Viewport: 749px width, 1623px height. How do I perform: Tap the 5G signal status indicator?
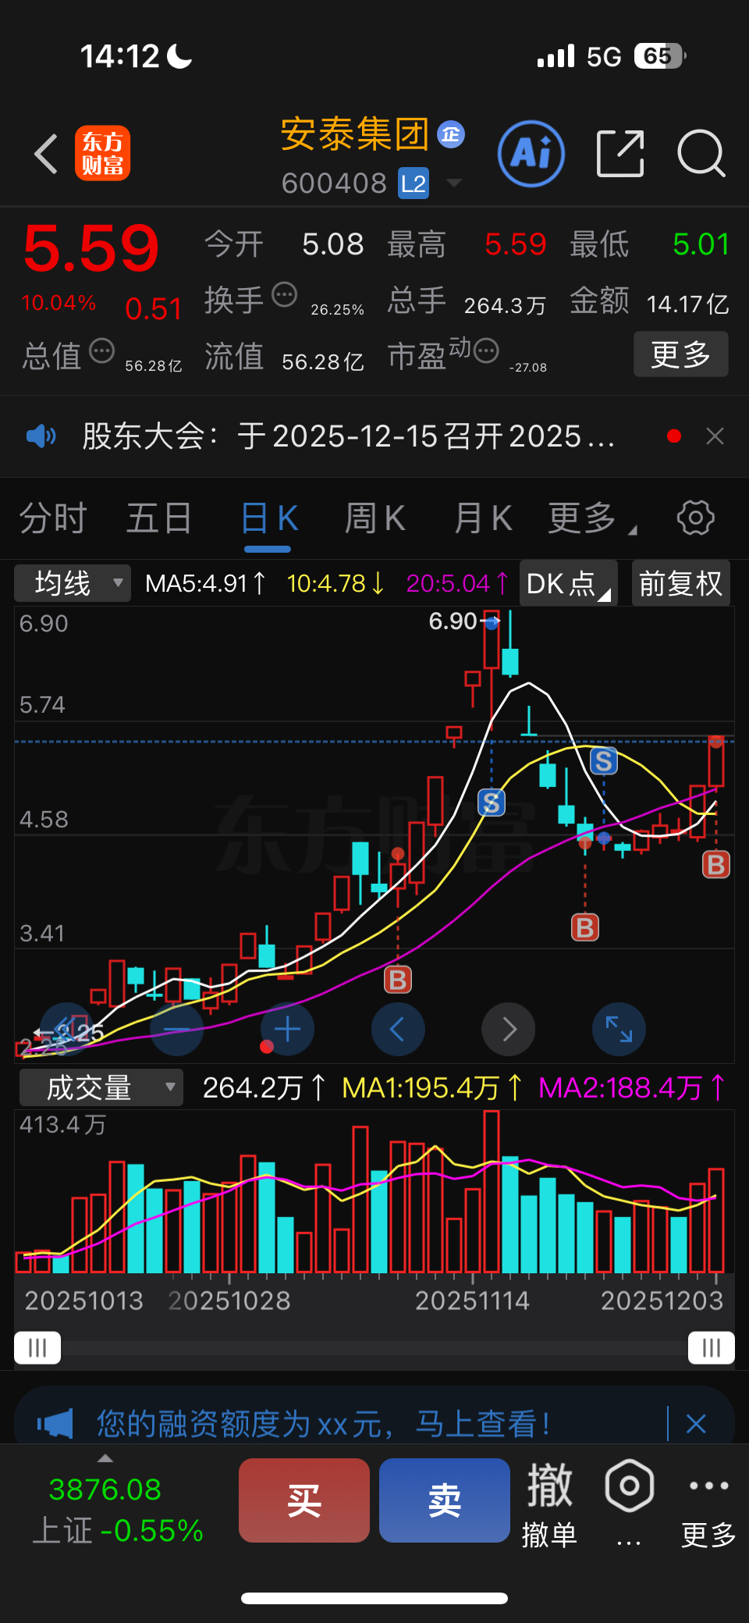point(604,56)
